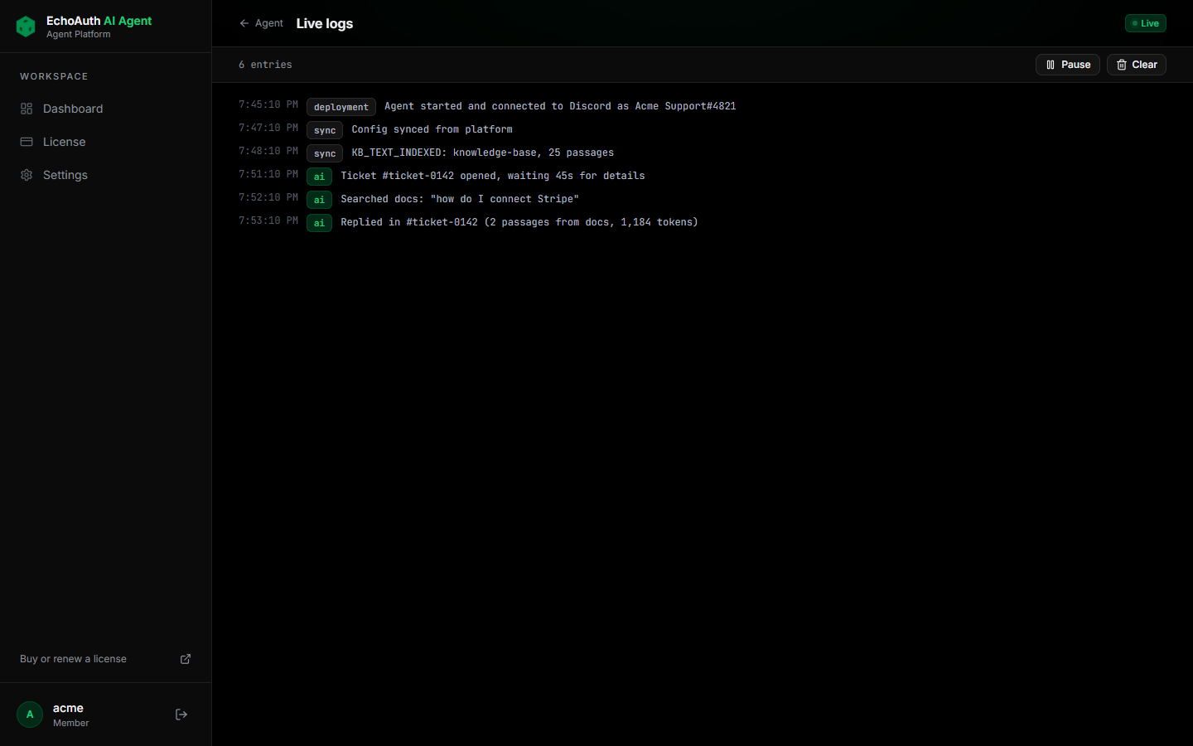Select 'Searched docs: how do I connect Stripe' text
Image resolution: width=1193 pixels, height=746 pixels.
(460, 199)
